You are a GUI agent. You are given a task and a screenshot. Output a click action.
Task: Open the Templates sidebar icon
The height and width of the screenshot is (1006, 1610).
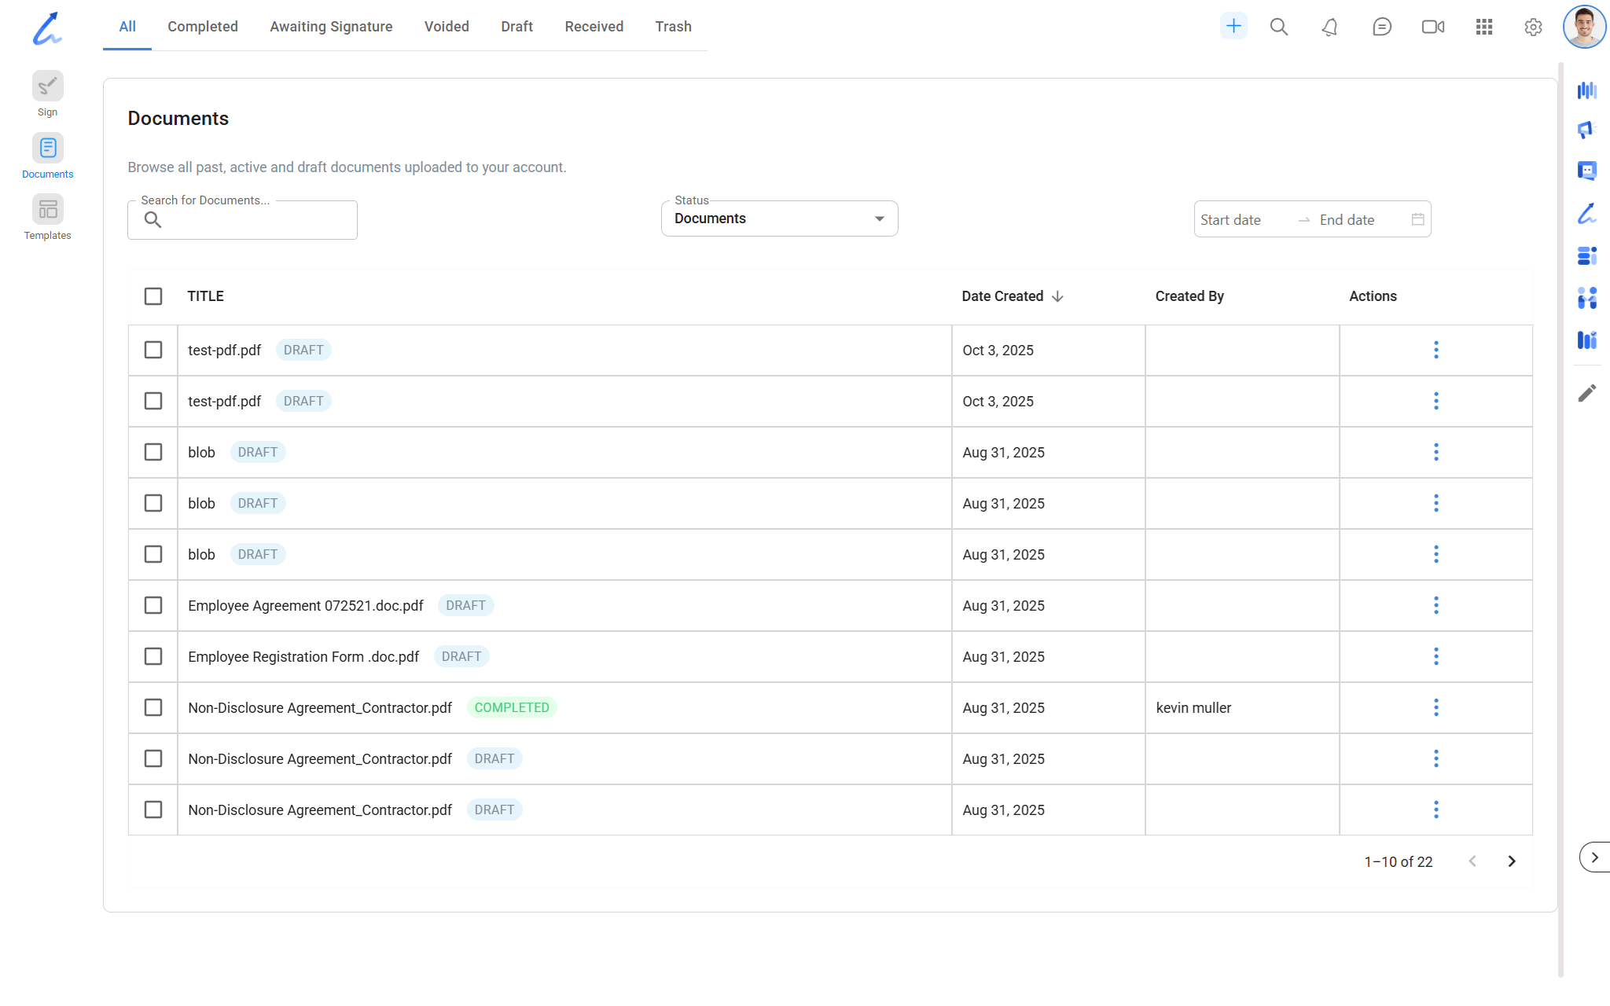coord(47,211)
